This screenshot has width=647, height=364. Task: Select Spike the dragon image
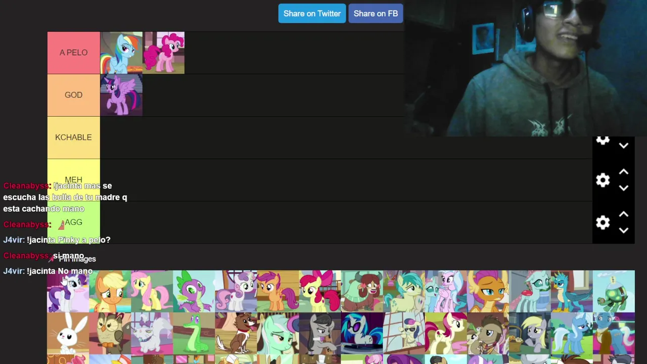tap(194, 291)
